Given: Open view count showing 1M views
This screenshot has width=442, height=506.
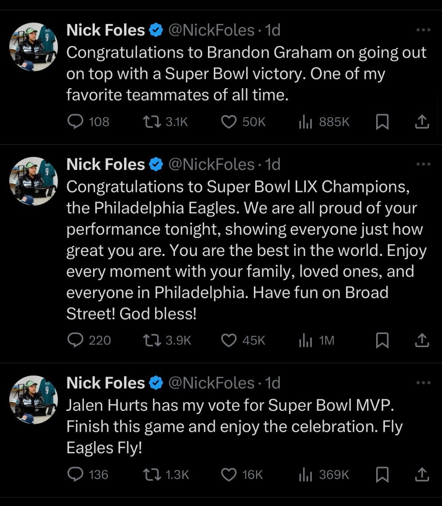Looking at the screenshot, I should (305, 340).
